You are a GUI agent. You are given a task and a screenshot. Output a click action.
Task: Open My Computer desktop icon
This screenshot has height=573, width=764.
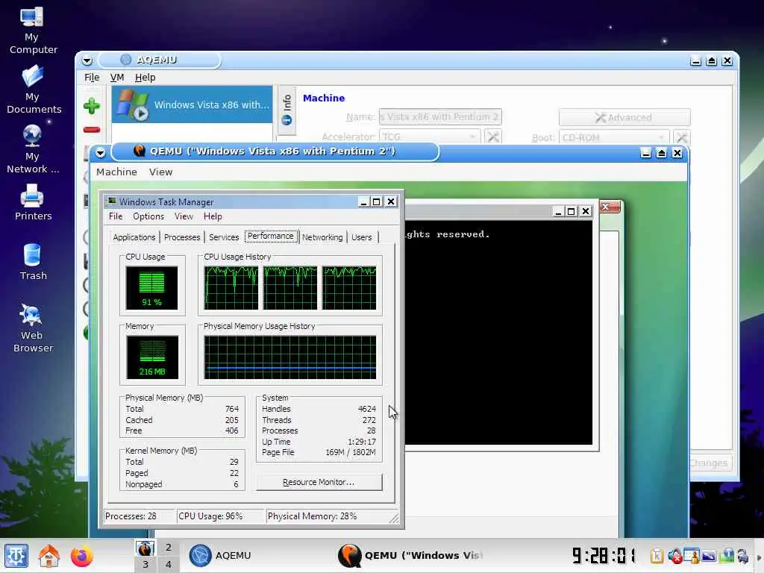click(x=32, y=30)
